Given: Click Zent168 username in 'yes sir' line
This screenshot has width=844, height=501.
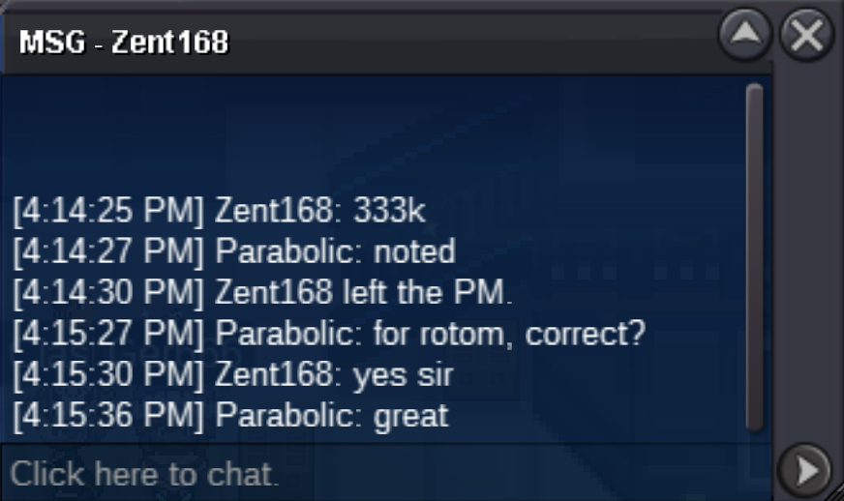Looking at the screenshot, I should (x=275, y=374).
